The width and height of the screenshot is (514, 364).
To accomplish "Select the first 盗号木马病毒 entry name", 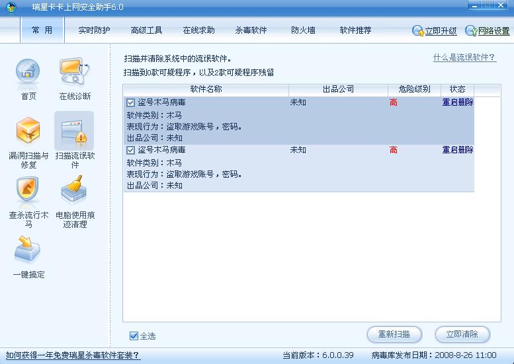I will [x=161, y=102].
